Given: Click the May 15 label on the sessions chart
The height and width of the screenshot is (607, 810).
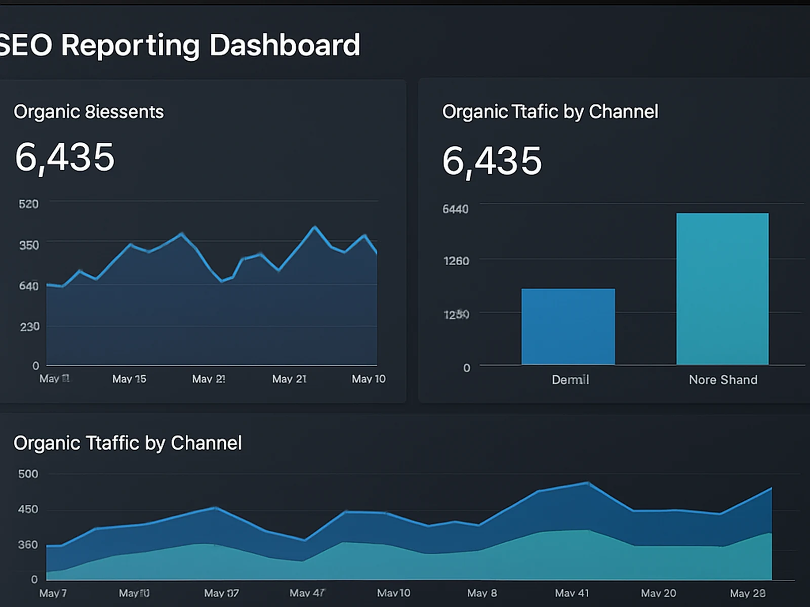Looking at the screenshot, I should click(x=130, y=378).
